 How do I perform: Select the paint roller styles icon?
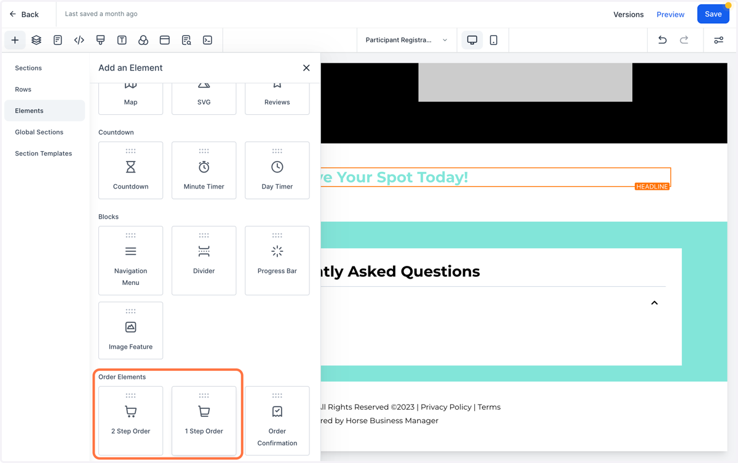click(101, 40)
